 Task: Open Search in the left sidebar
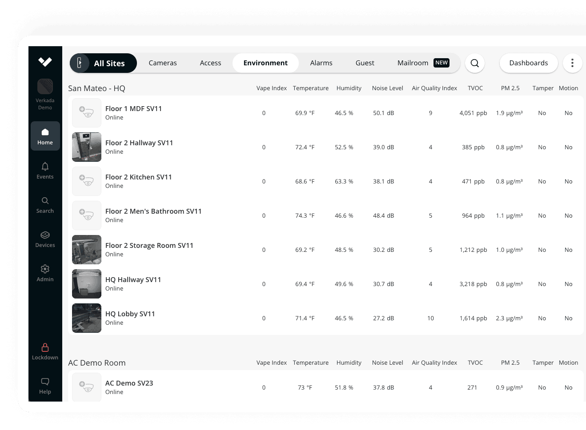[45, 204]
